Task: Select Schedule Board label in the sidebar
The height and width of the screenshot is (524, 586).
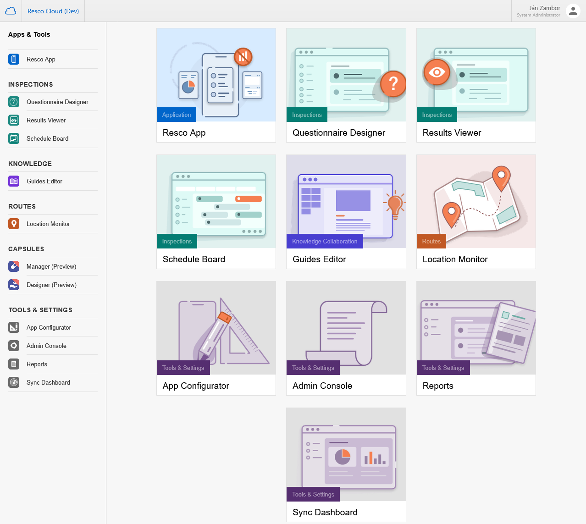Action: (47, 138)
